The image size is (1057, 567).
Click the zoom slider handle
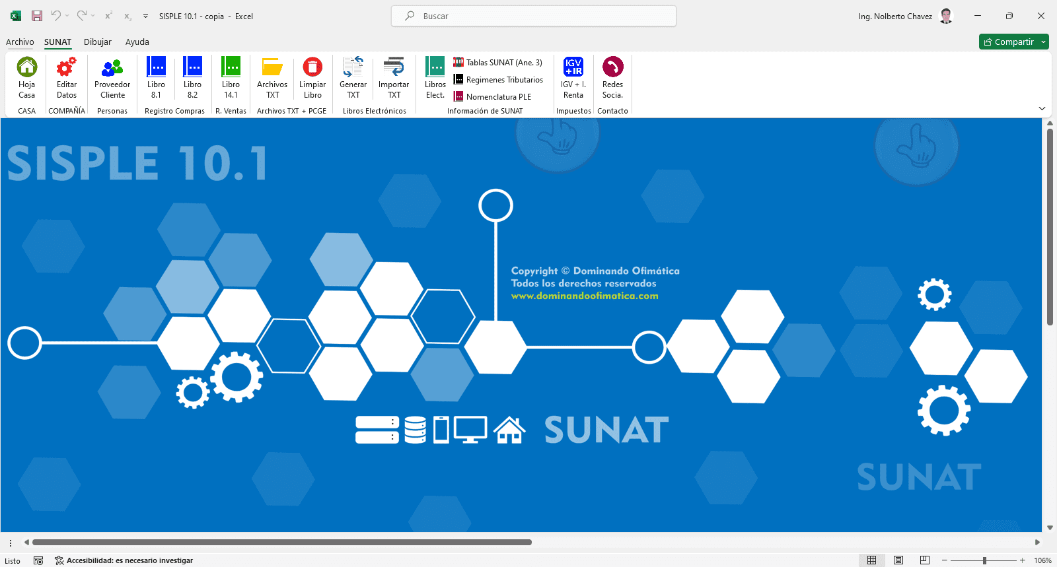[984, 560]
